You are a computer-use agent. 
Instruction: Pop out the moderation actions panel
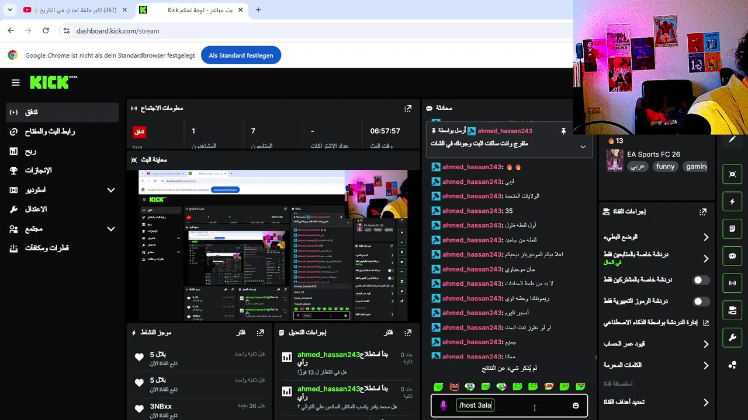tap(408, 332)
